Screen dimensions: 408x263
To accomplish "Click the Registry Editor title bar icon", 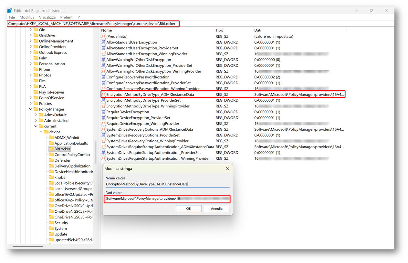I will pyautogui.click(x=10, y=11).
